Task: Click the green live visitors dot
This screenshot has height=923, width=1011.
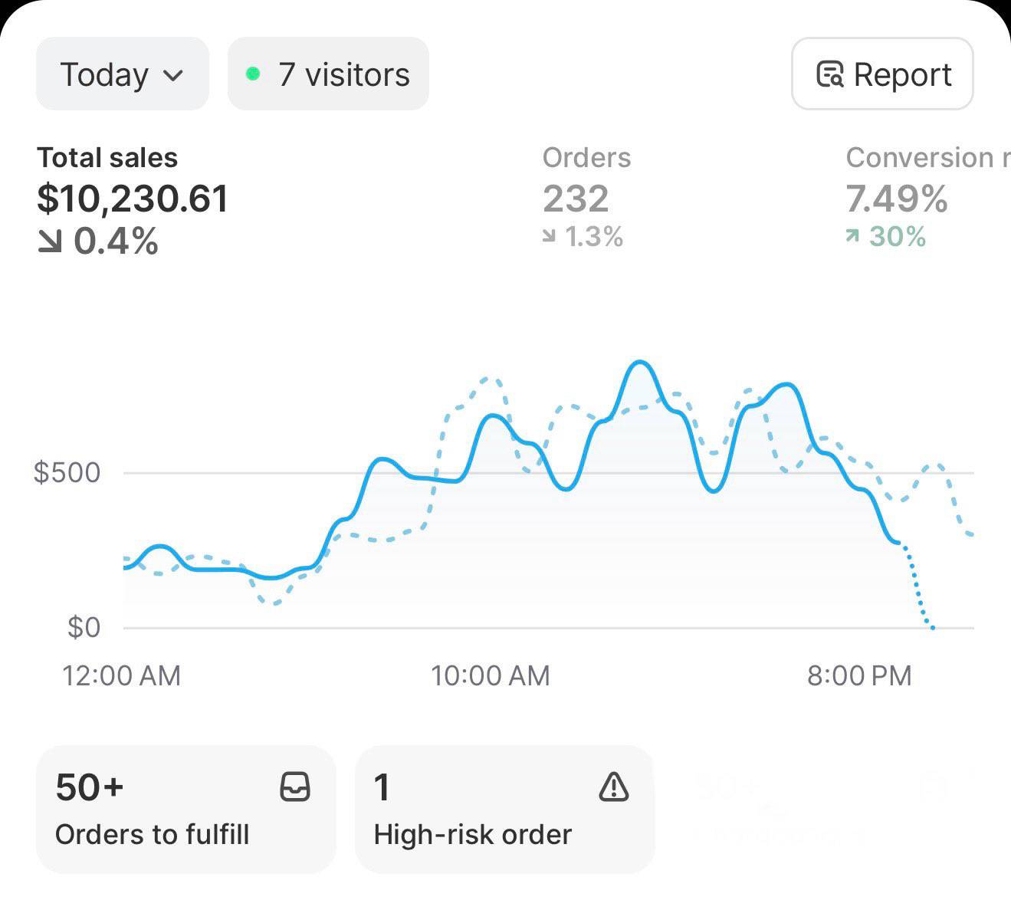Action: coord(253,74)
